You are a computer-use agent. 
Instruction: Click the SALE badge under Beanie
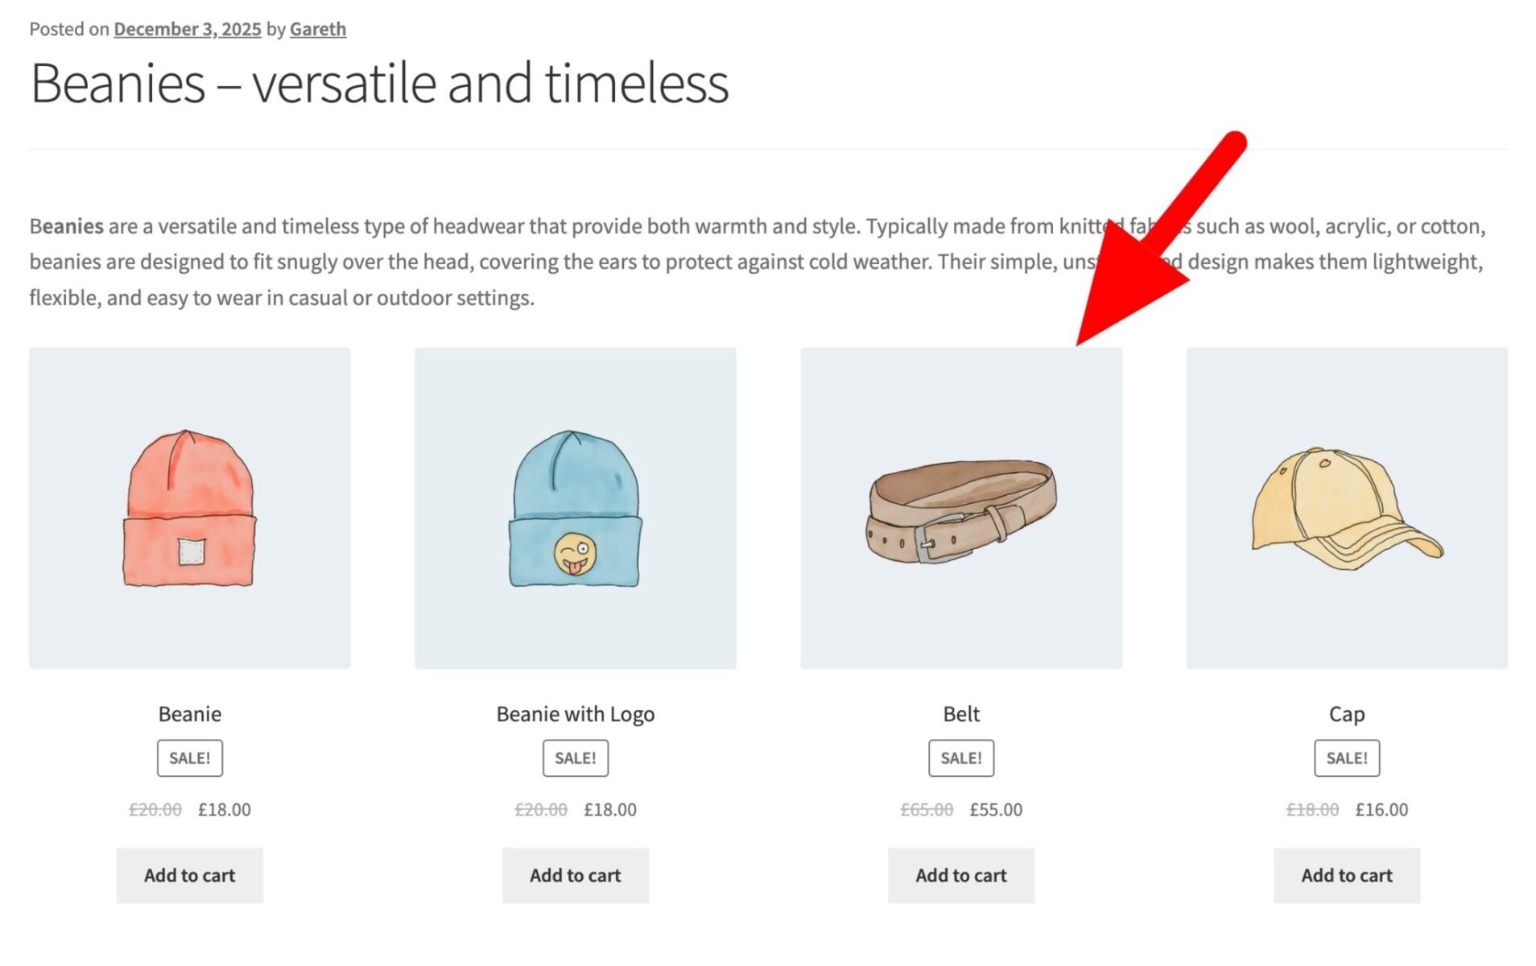[x=189, y=757]
